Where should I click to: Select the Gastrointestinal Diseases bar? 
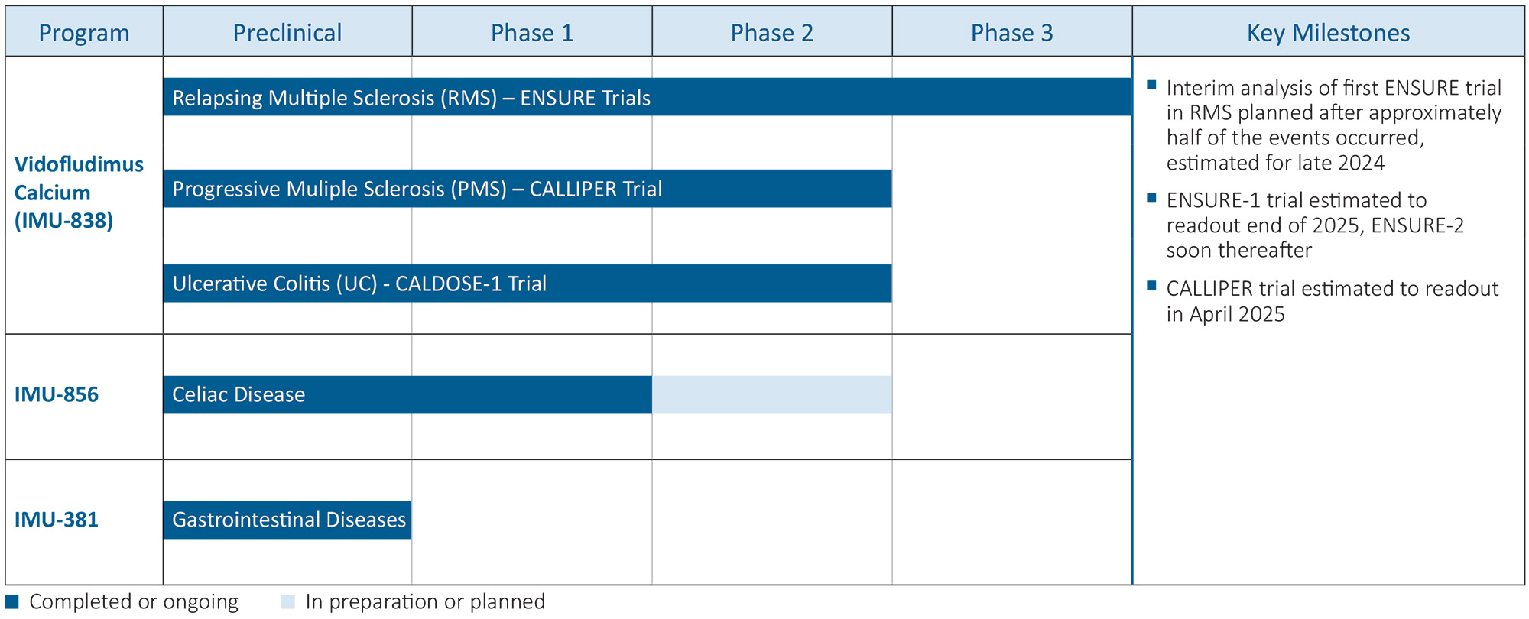click(287, 520)
